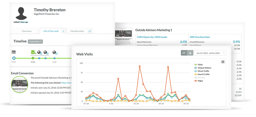Show the greyed-out Bounces series
The width and height of the screenshot is (256, 117).
(x=200, y=77)
